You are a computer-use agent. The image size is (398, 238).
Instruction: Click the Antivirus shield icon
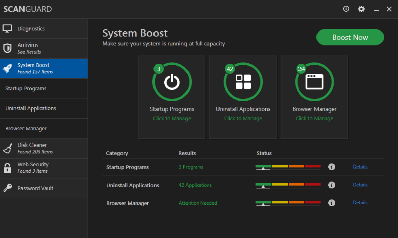click(x=7, y=48)
